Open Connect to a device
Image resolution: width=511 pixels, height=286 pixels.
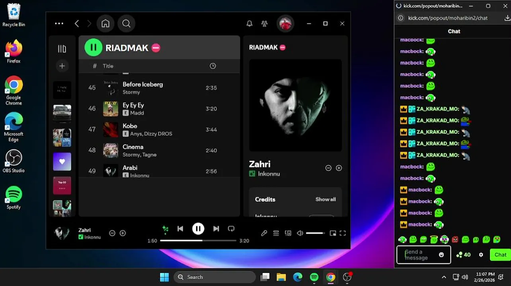(x=288, y=233)
